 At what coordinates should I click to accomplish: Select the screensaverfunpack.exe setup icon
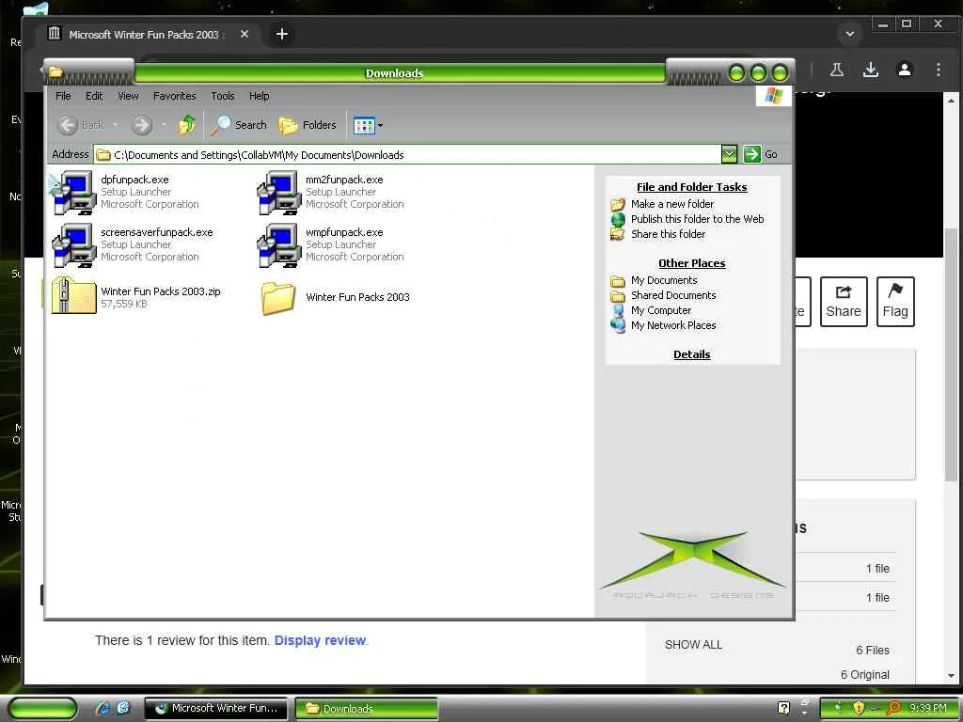(x=73, y=245)
